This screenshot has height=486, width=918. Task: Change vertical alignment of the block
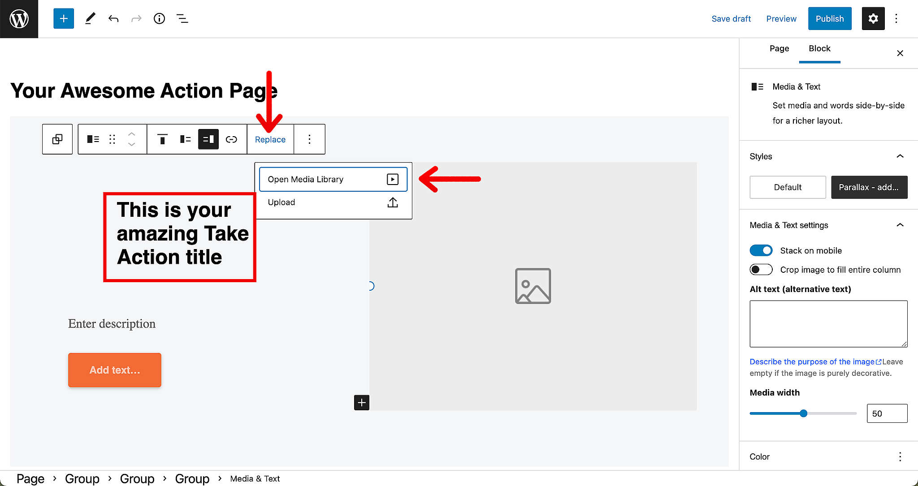[x=162, y=139]
